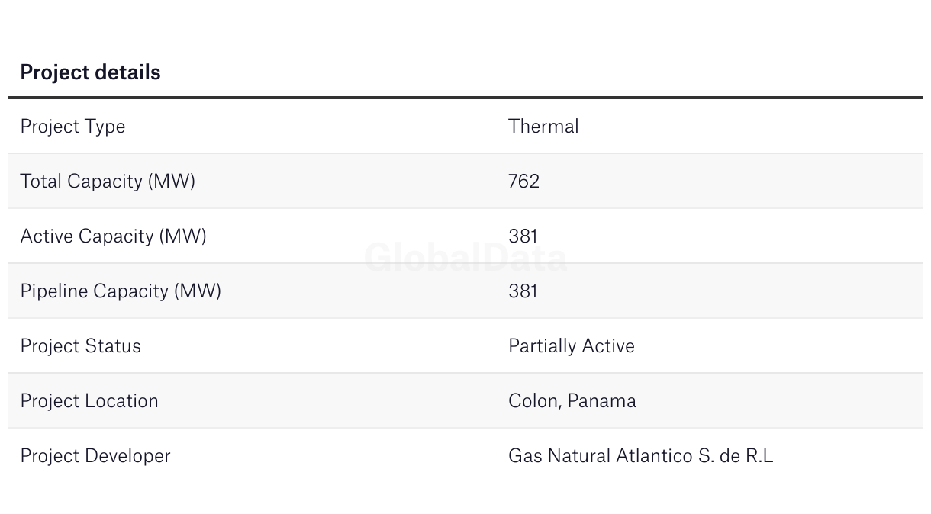Click the Thermal value

pos(543,126)
